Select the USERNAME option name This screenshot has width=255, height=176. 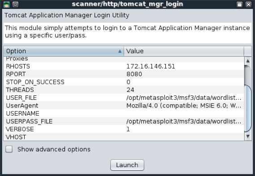tap(22, 113)
